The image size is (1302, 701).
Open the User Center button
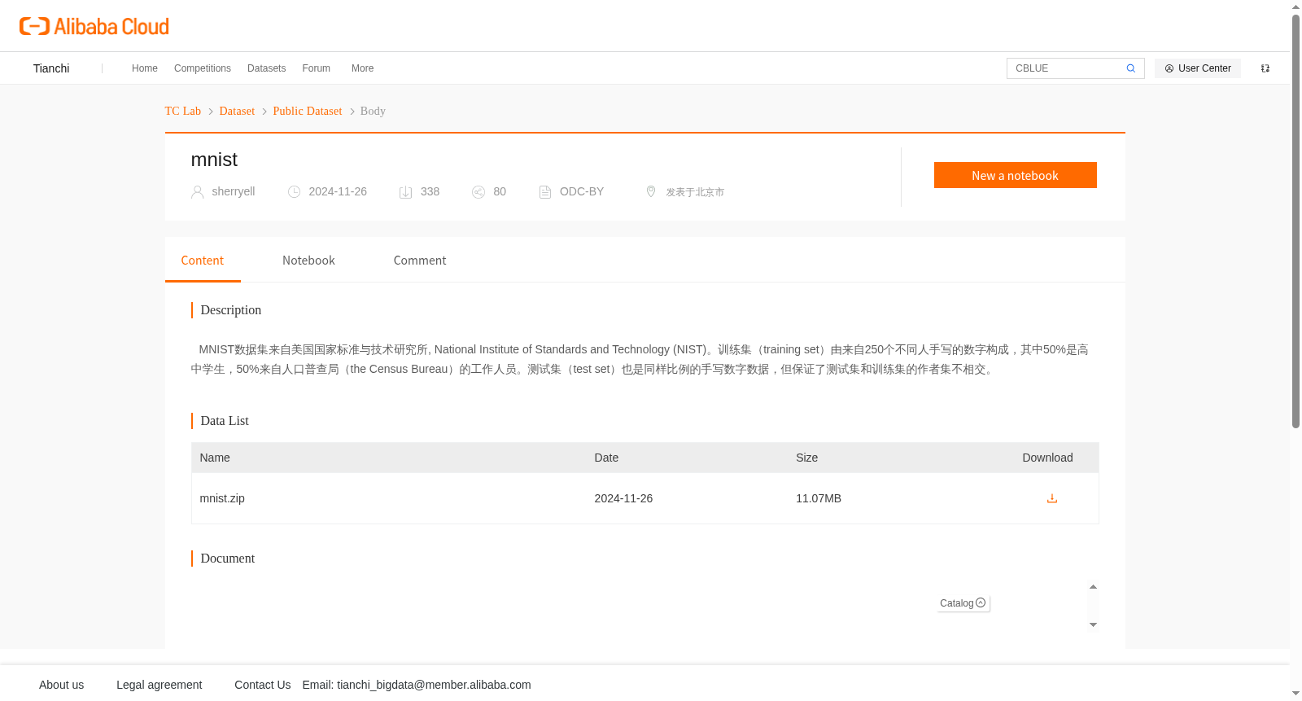(x=1198, y=68)
